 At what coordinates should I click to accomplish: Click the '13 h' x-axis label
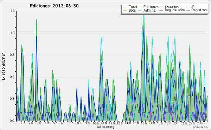(x=120, y=123)
